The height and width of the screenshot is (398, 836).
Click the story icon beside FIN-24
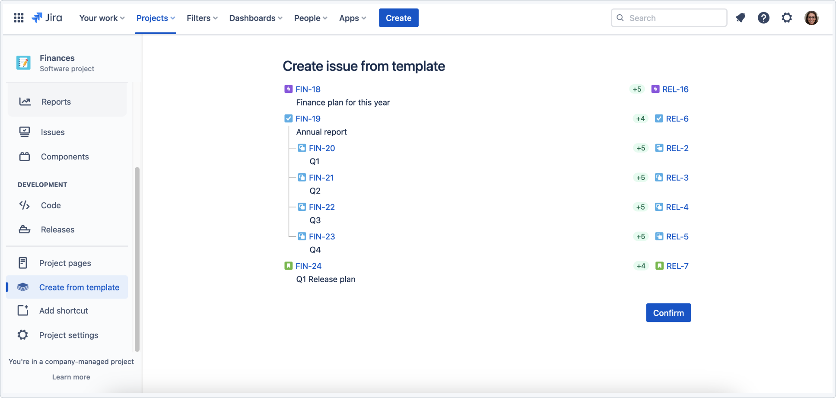[289, 266]
